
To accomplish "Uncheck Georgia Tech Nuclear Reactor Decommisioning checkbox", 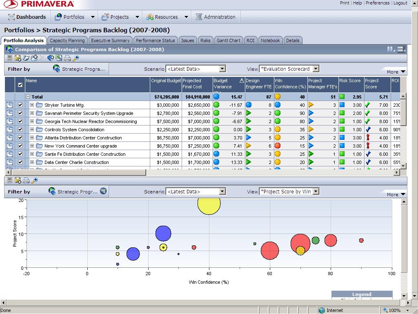I will point(20,121).
